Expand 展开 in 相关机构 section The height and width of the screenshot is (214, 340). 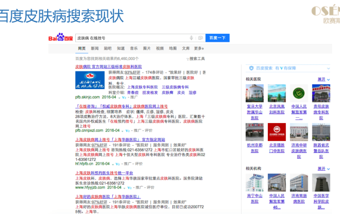coord(323,169)
